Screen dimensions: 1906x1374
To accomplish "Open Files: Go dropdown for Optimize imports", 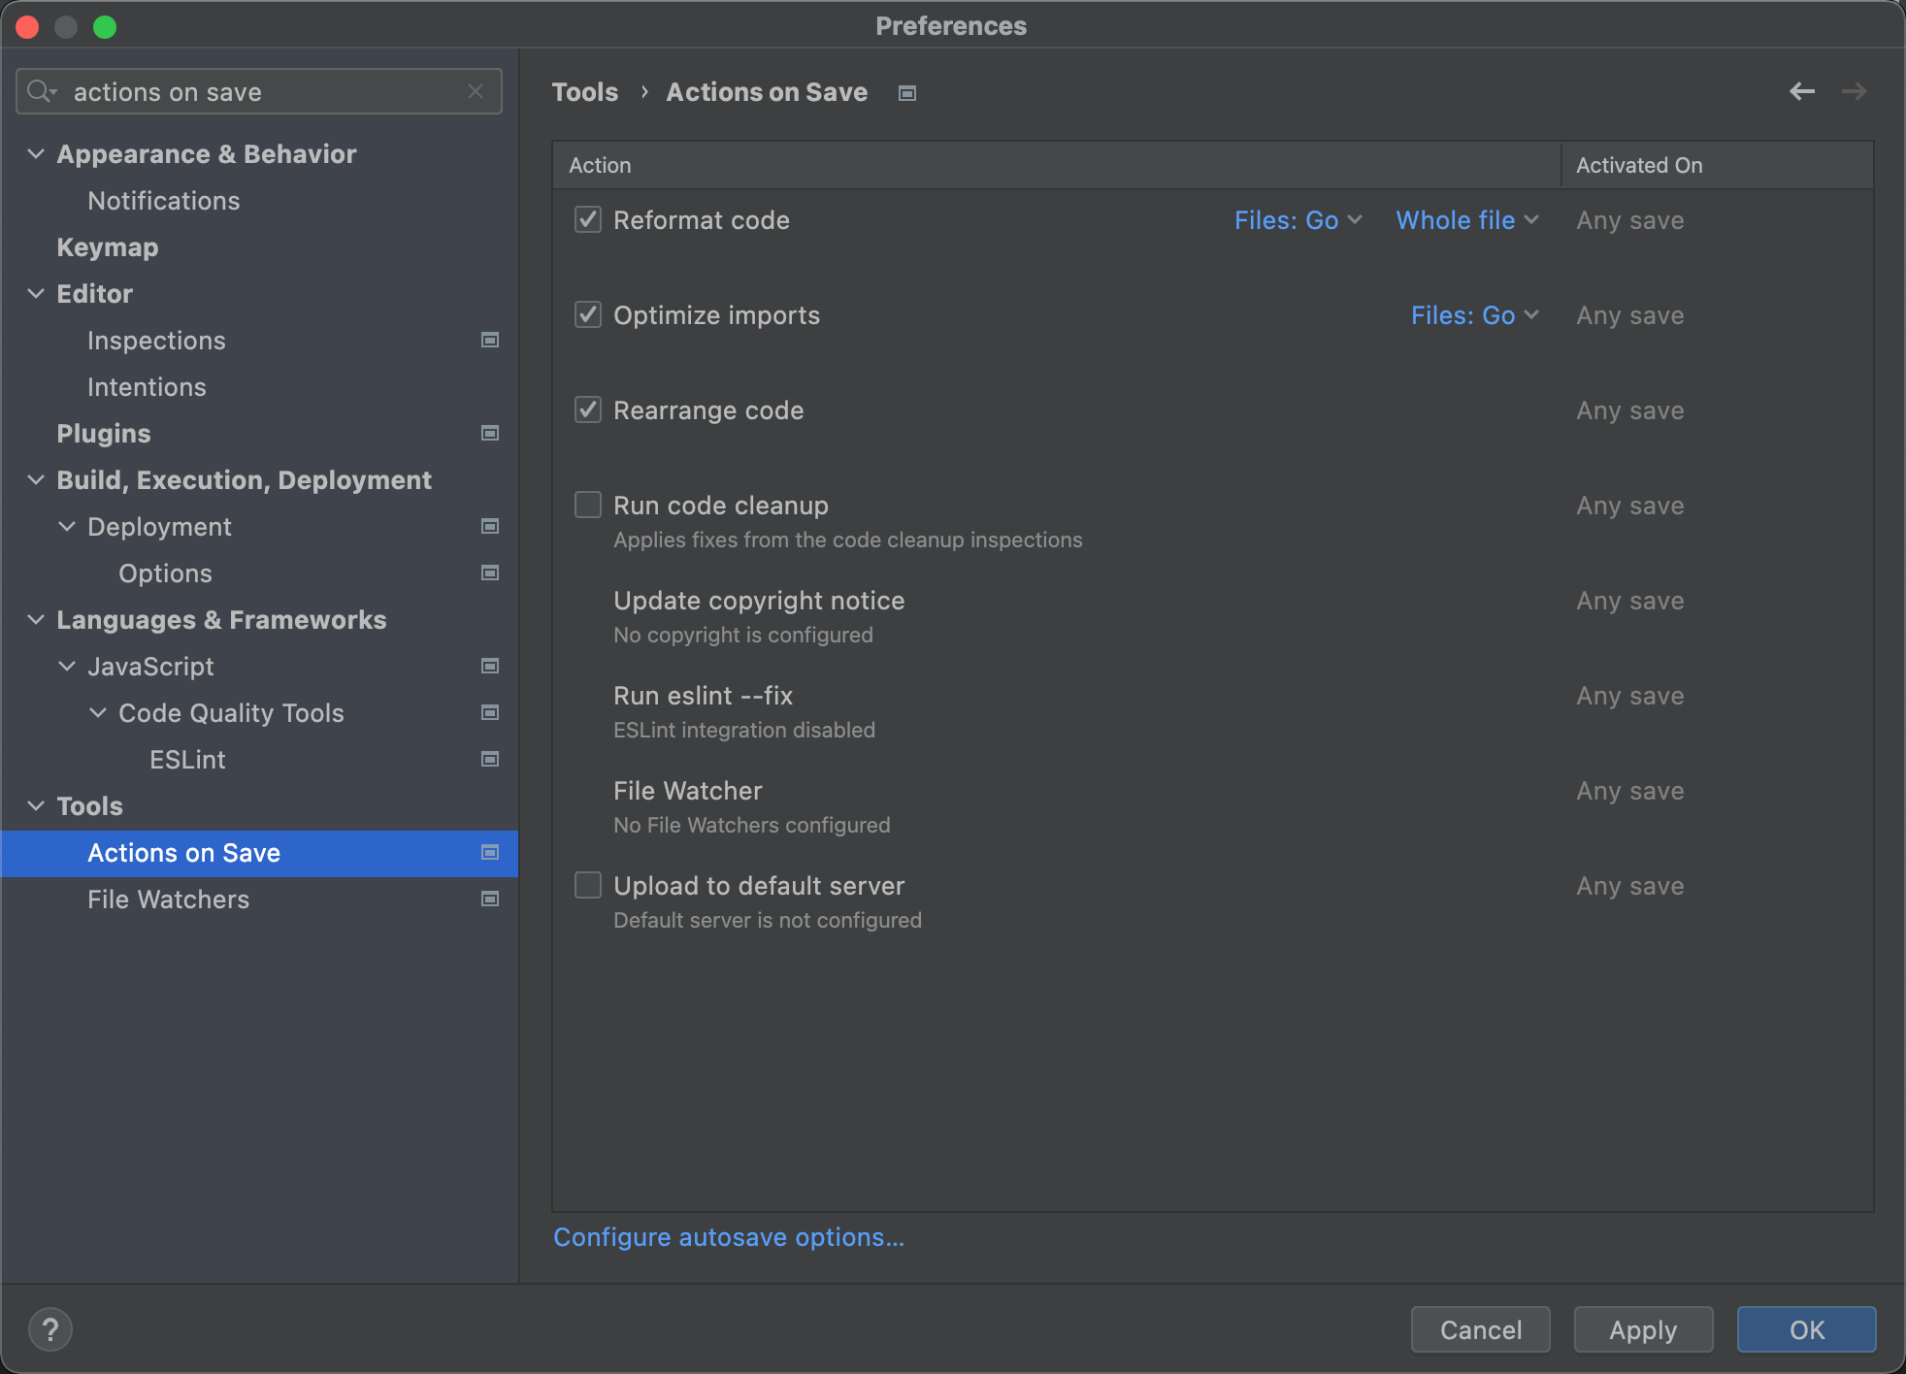I will [x=1474, y=315].
